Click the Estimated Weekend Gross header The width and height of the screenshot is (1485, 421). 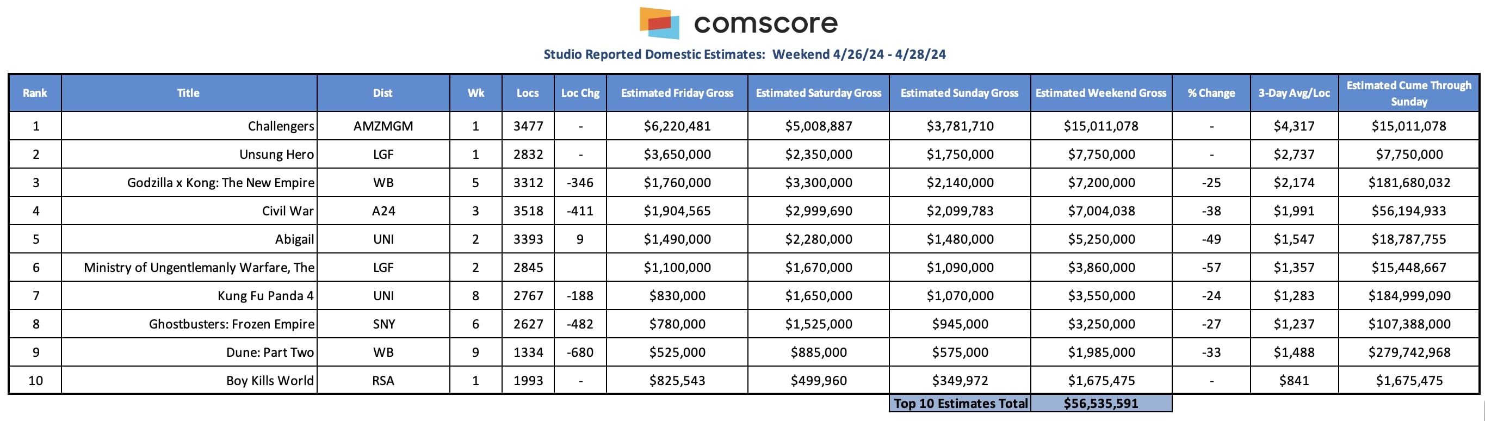[x=1100, y=93]
